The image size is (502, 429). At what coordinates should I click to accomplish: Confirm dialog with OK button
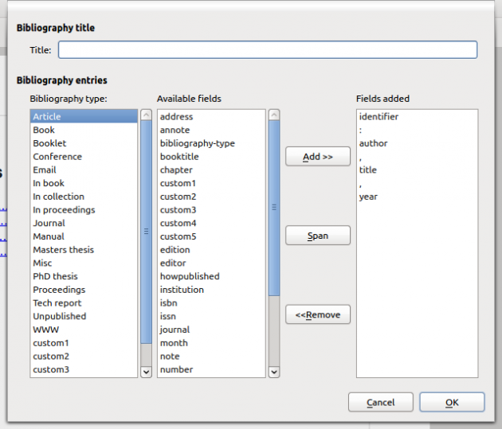(x=452, y=403)
